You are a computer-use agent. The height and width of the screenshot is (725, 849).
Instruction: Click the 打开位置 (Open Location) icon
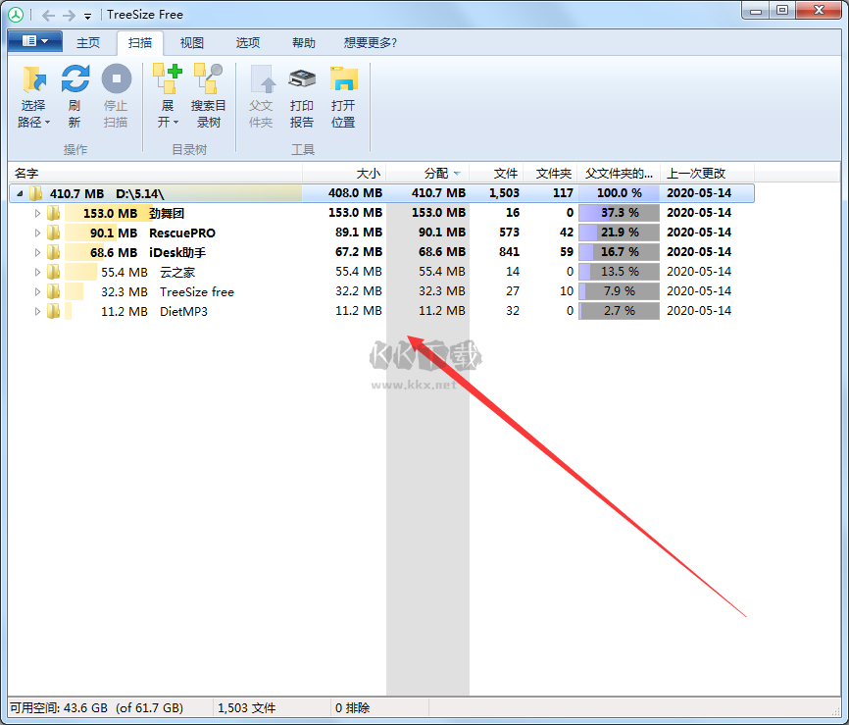(x=343, y=80)
